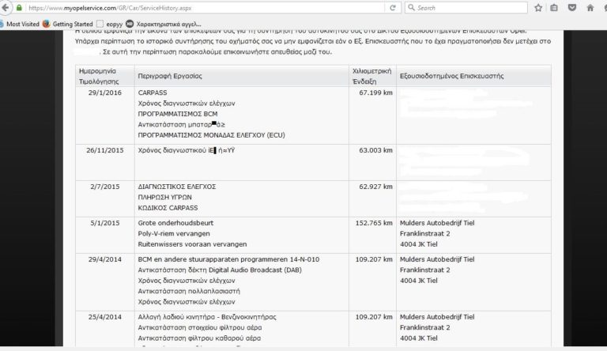Go to the home page icon
Screen dimensions: 607x351
pos(592,8)
